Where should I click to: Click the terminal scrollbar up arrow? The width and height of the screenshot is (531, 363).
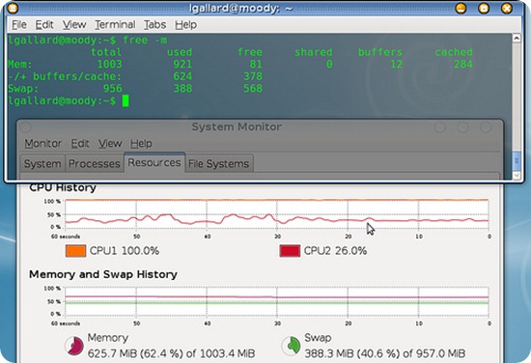pos(517,39)
